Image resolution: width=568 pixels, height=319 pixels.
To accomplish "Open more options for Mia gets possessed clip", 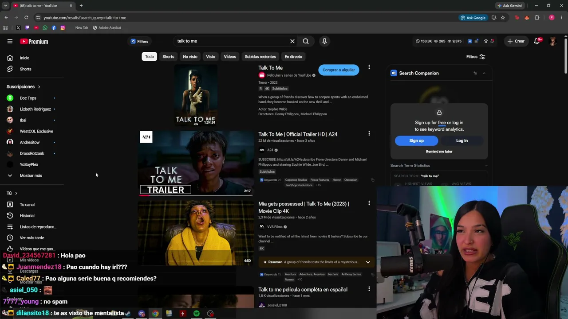I will click(369, 203).
